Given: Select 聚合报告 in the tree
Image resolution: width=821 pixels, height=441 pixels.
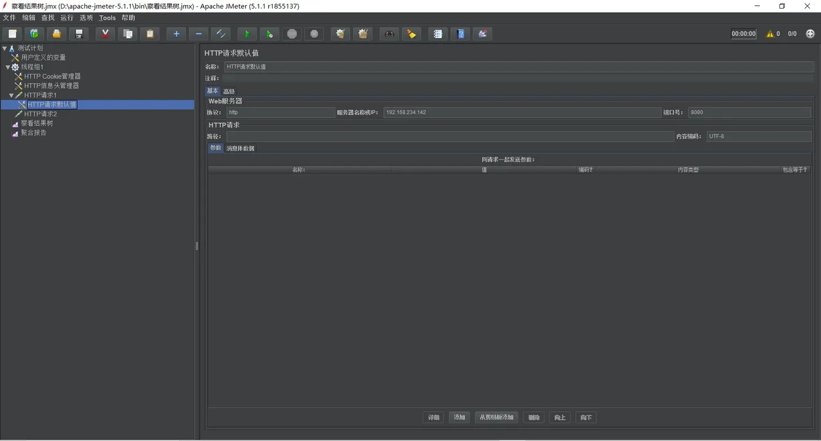Looking at the screenshot, I should click(34, 132).
